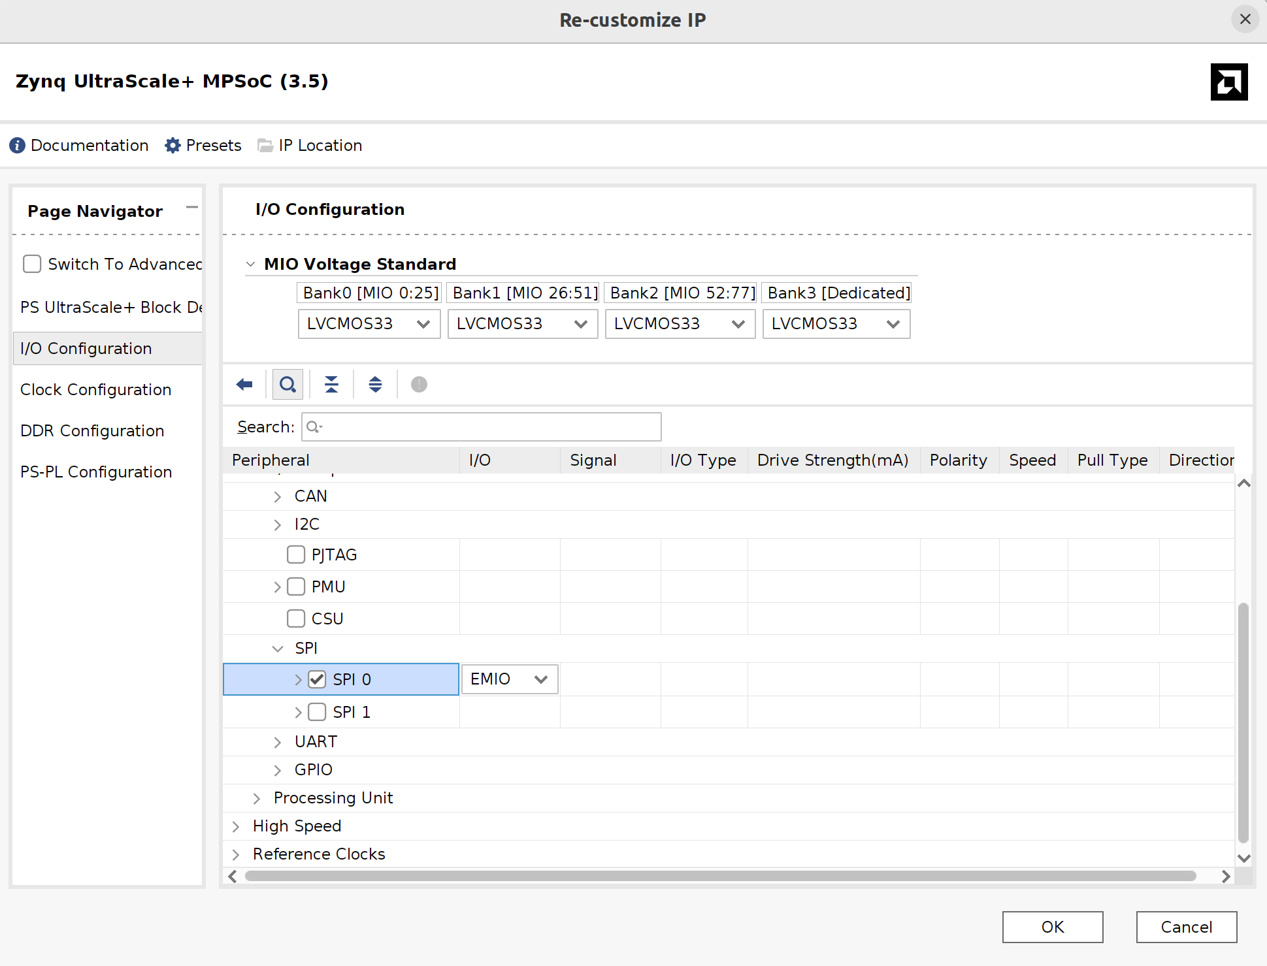The image size is (1267, 966).
Task: Click horizontal scroll right arrow
Action: point(1226,877)
